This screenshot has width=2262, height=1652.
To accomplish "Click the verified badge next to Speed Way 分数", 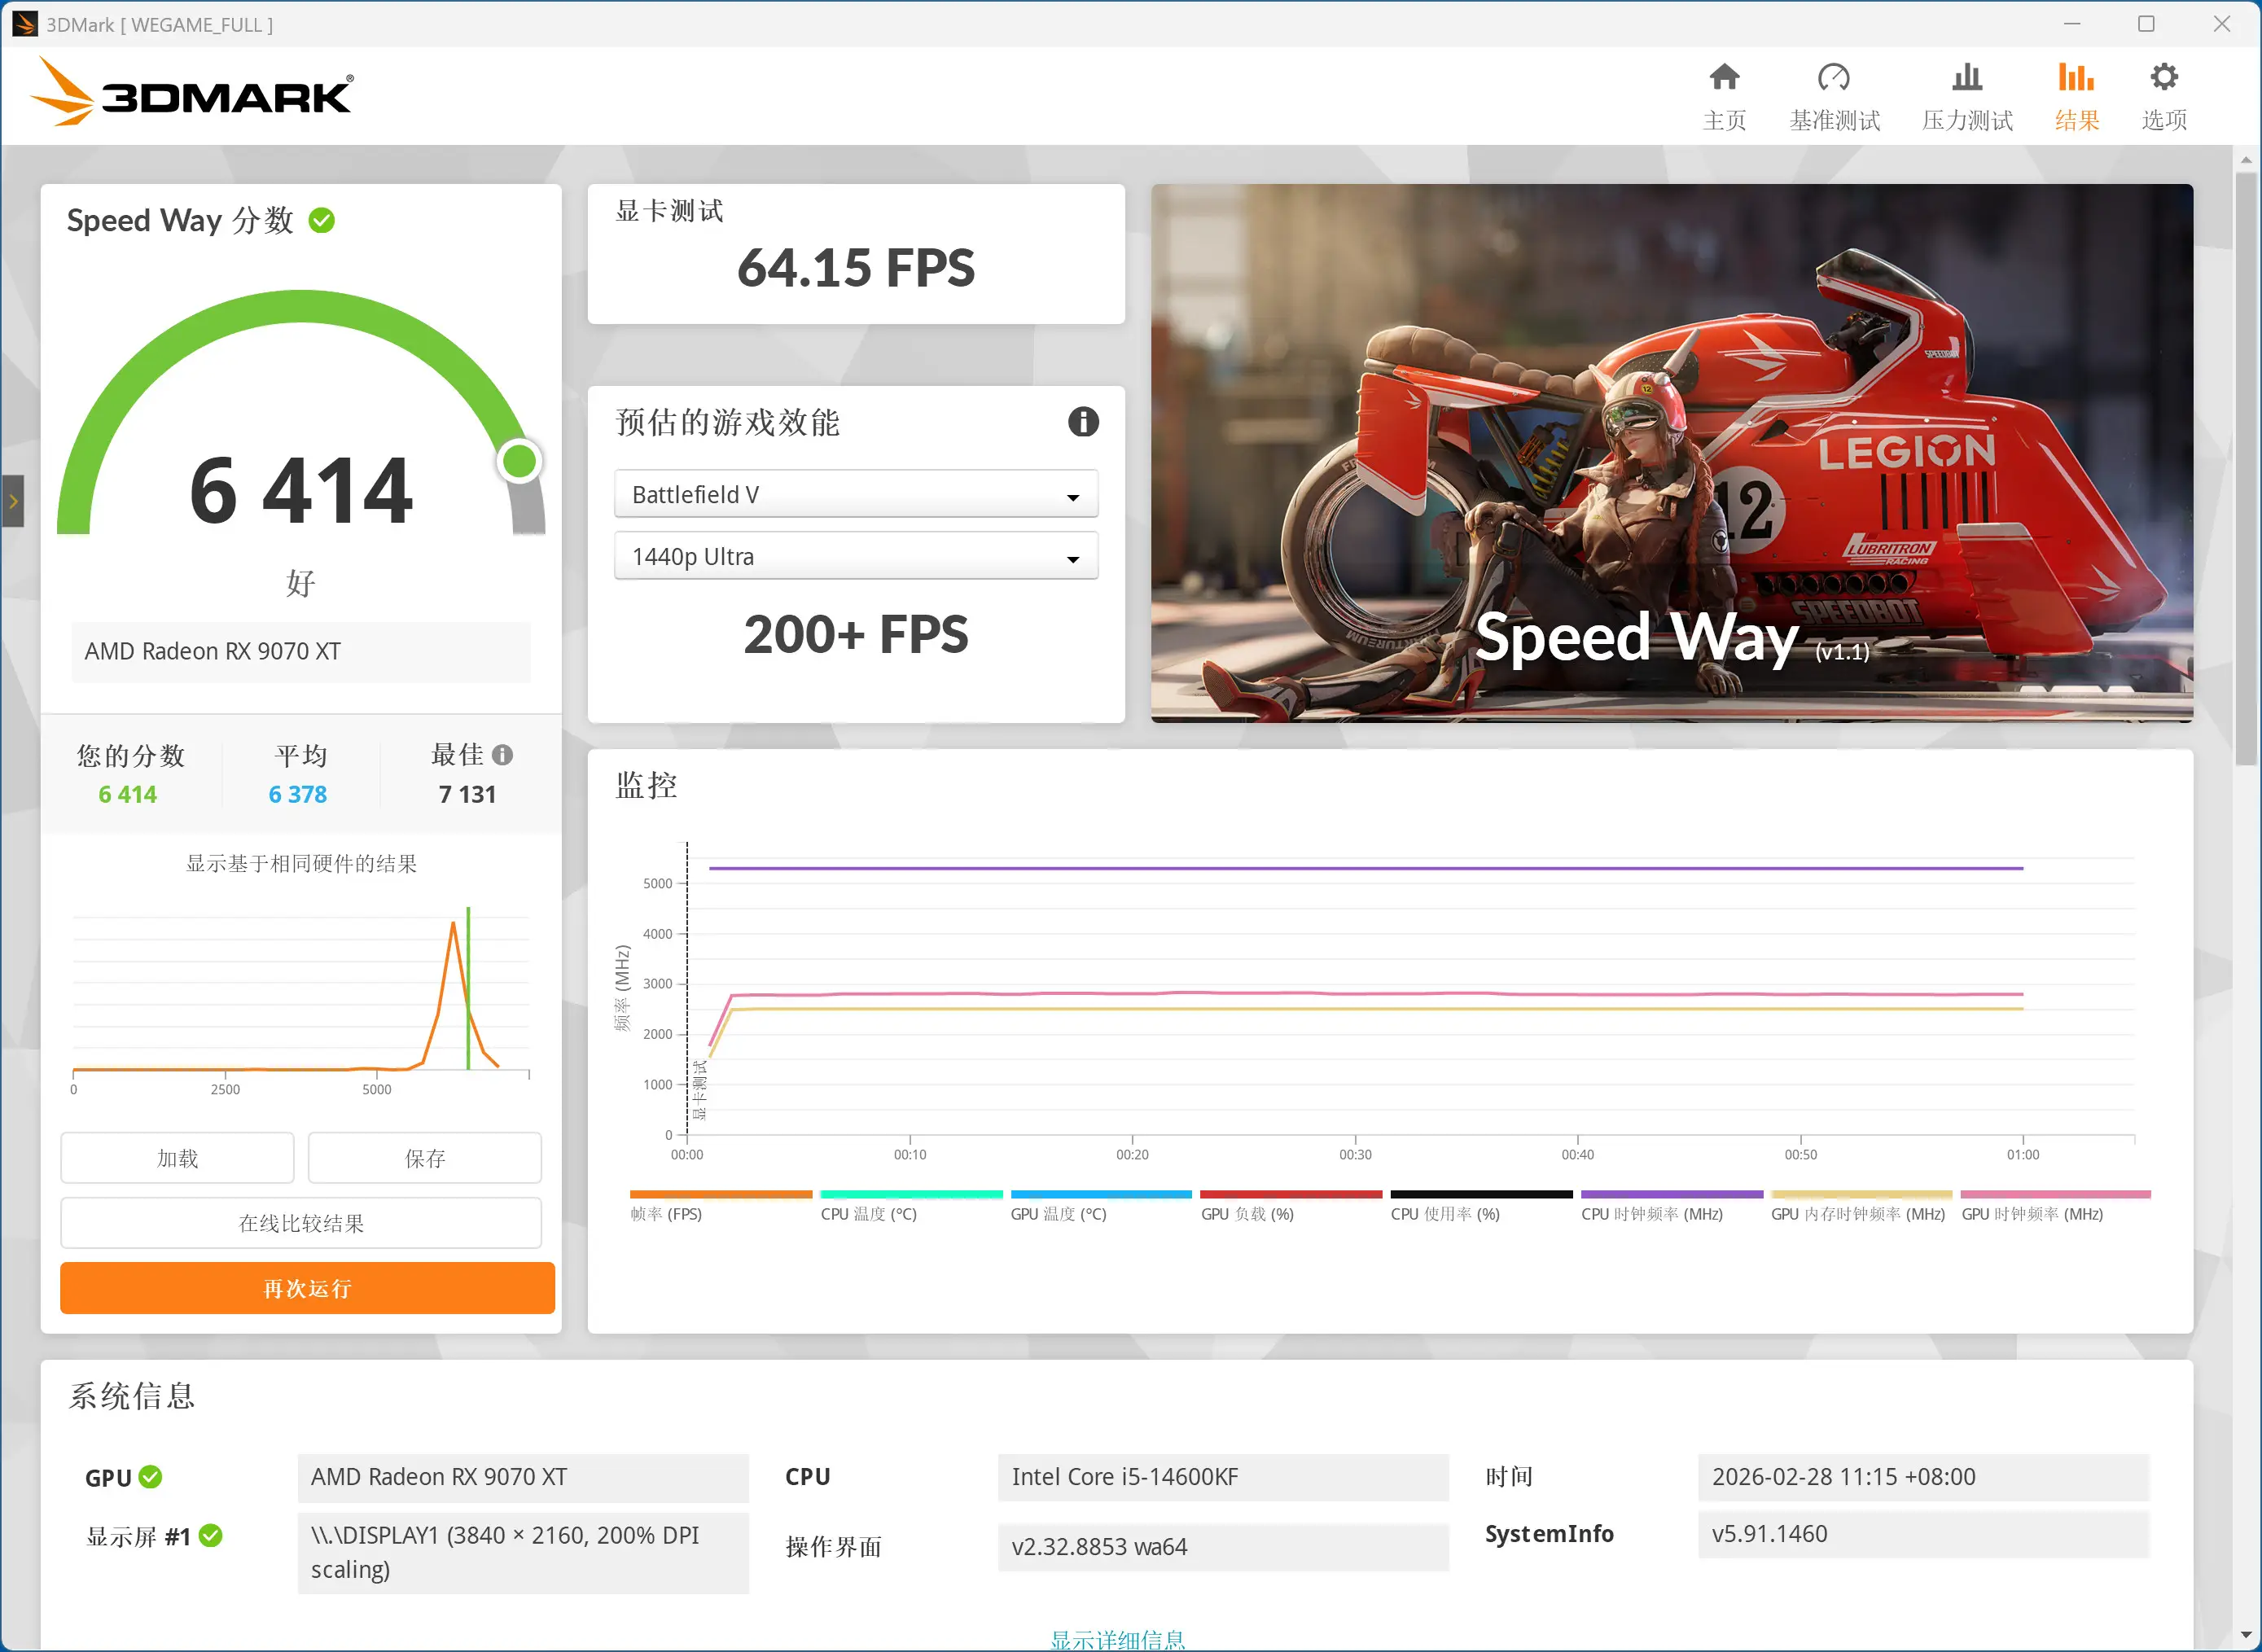I will 321,220.
